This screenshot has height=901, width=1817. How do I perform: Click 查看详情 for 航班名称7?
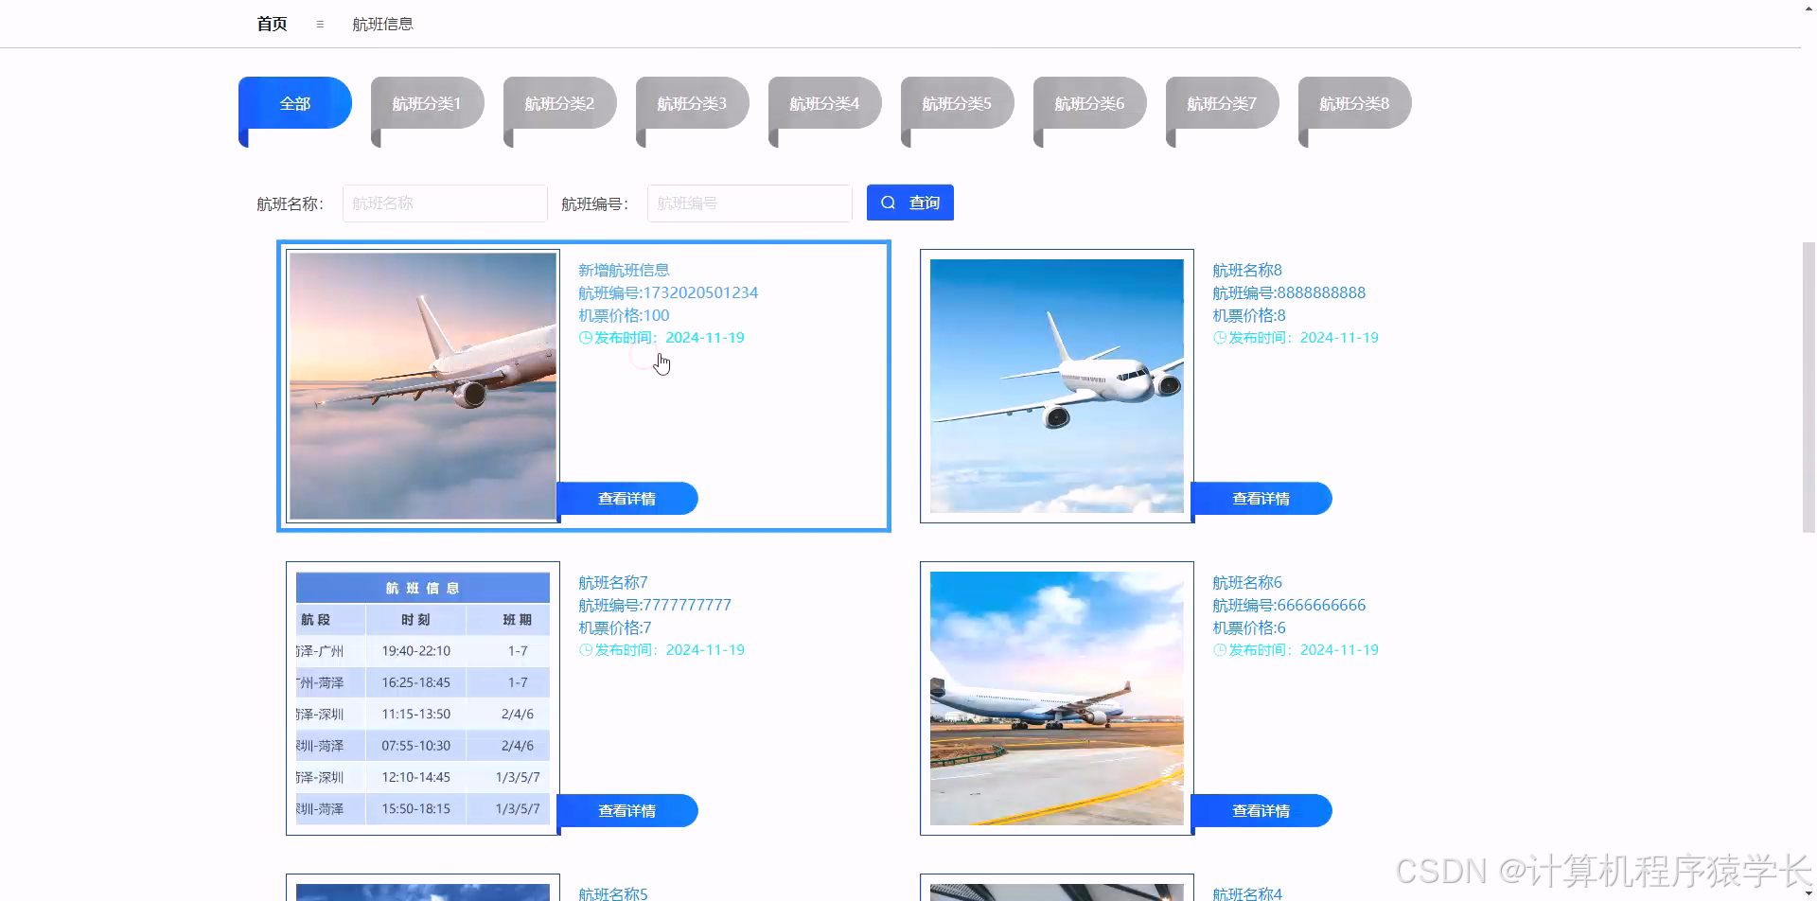point(627,811)
